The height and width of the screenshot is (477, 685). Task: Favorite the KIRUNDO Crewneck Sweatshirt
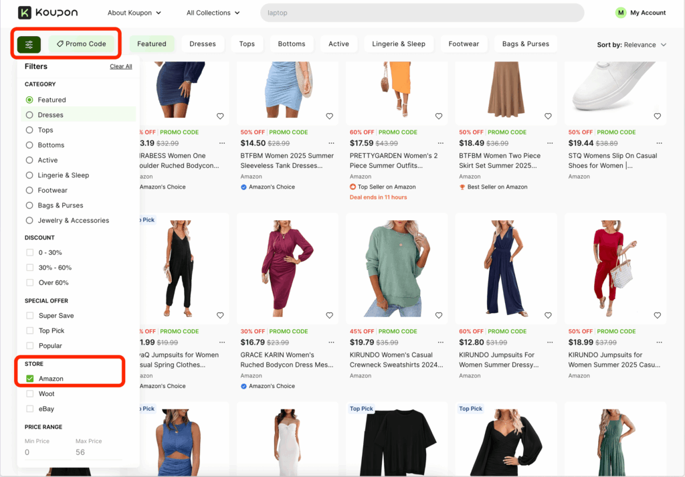439,315
